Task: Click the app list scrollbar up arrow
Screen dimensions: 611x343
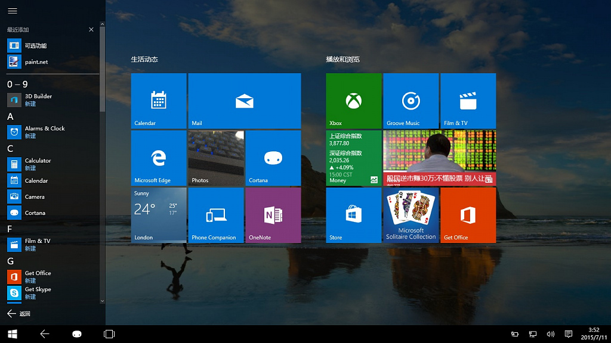Action: [102, 24]
